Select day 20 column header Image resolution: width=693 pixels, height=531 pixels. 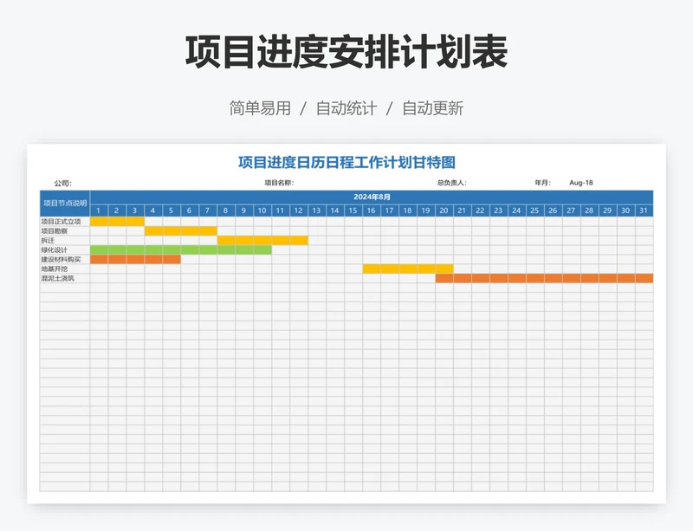[444, 210]
